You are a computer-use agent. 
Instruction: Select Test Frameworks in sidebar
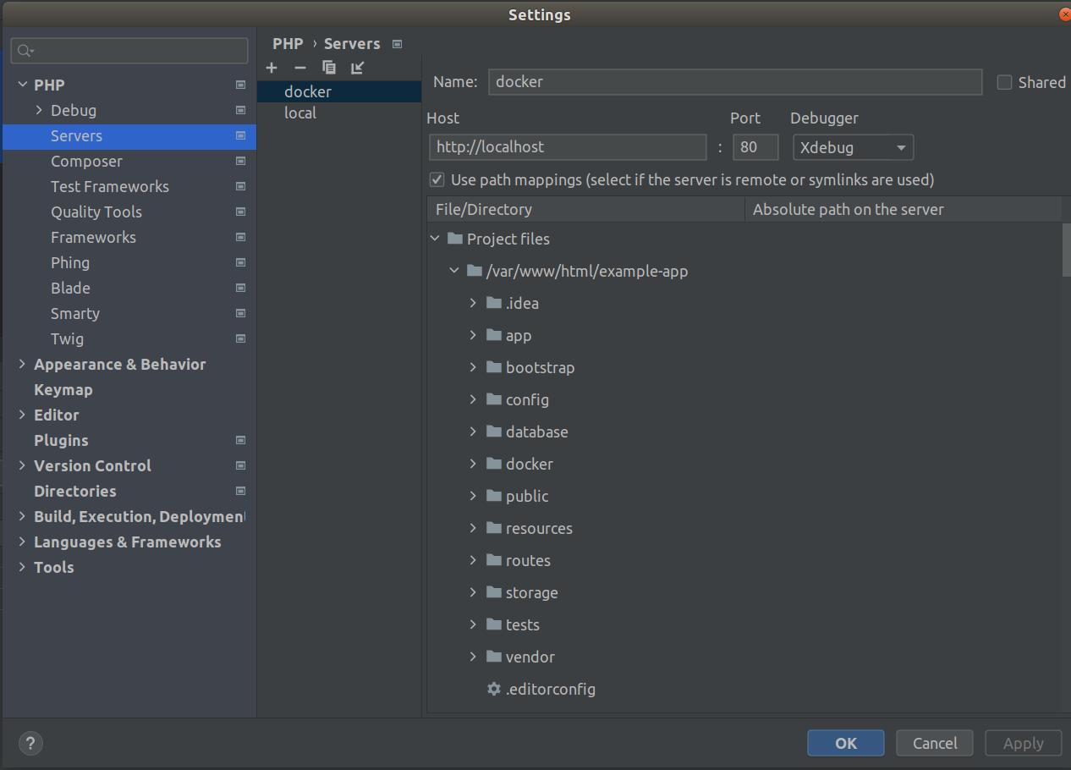point(109,186)
